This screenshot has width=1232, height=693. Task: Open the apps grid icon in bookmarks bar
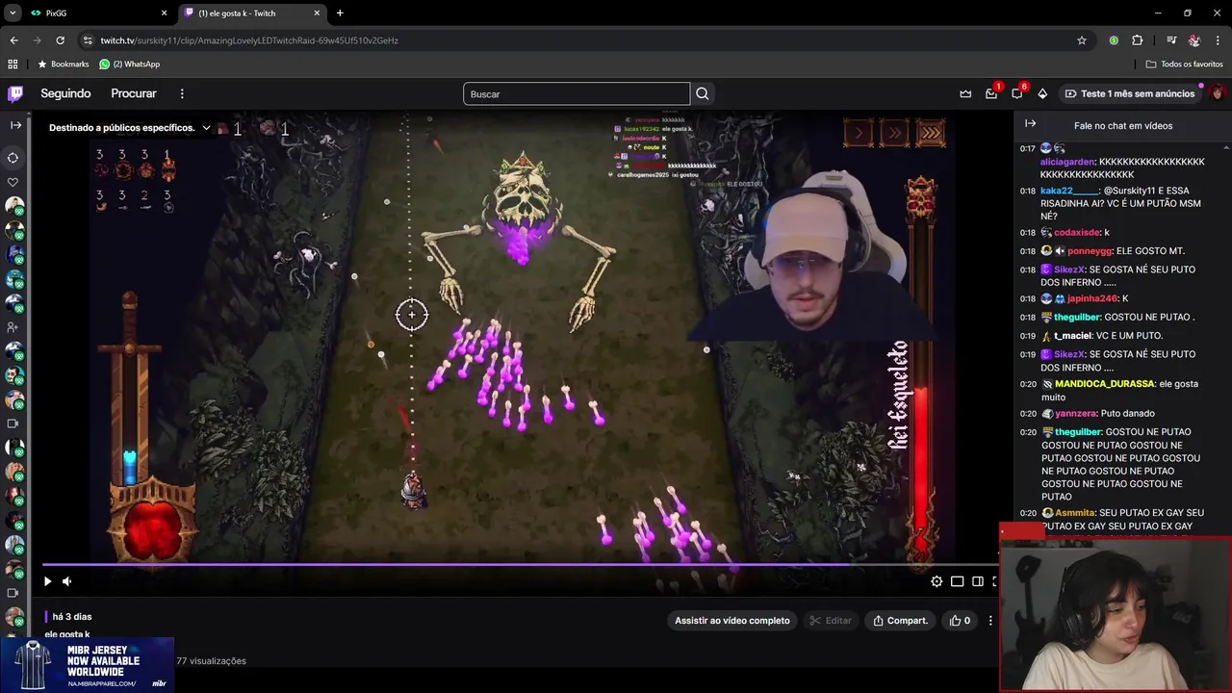(13, 64)
